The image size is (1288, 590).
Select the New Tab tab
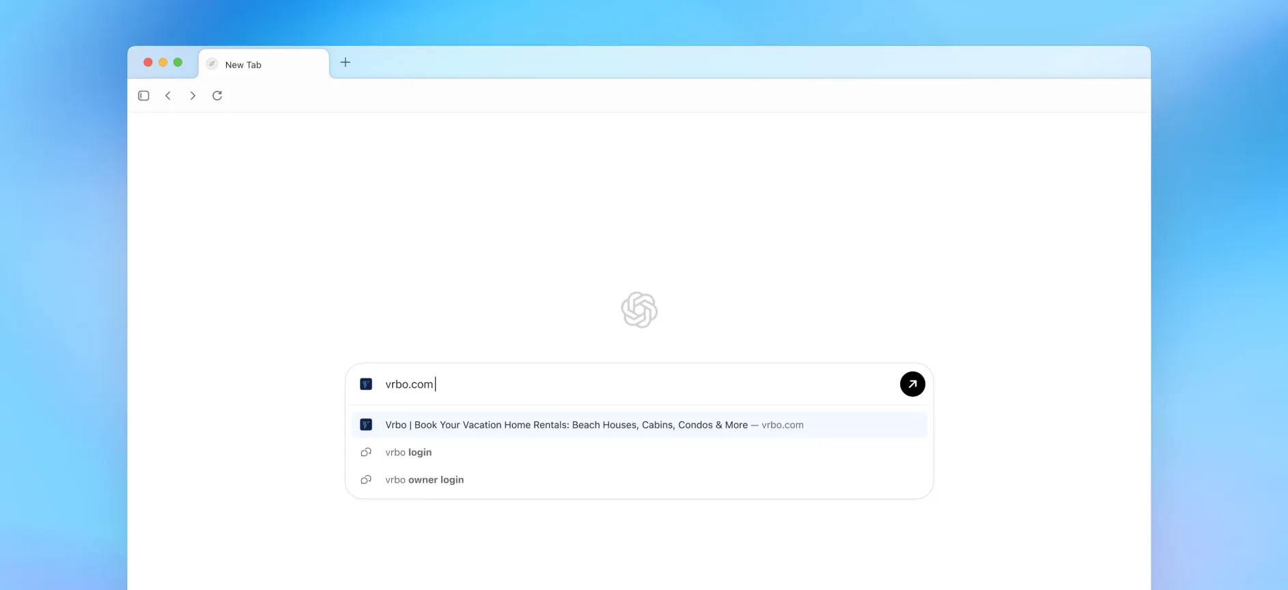pos(264,64)
